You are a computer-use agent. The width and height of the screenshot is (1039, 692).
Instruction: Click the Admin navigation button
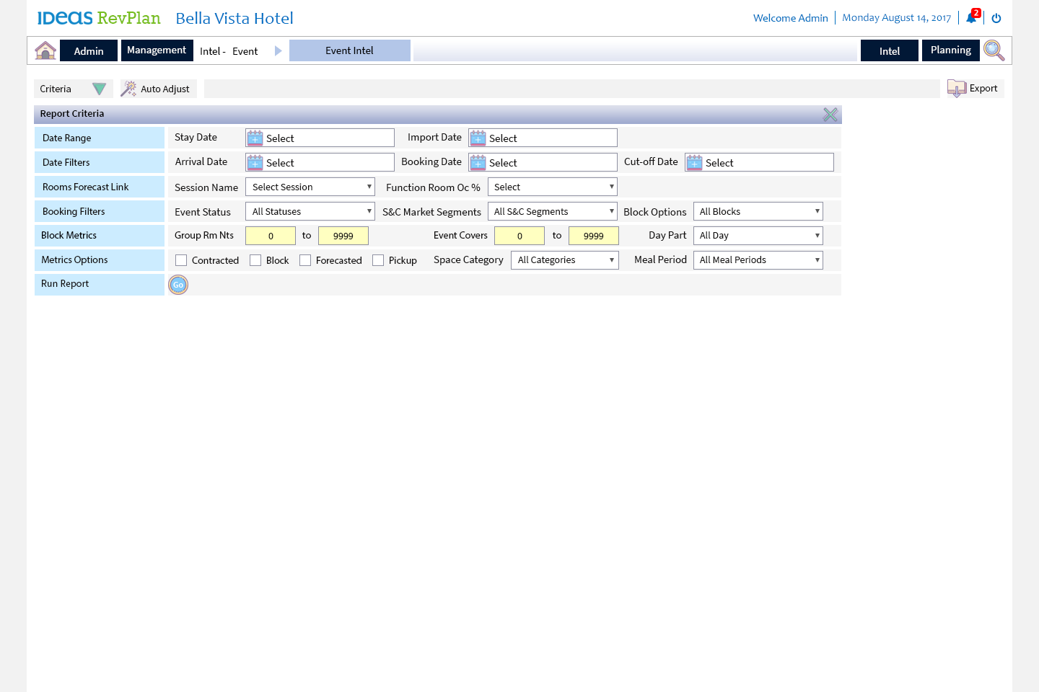click(89, 51)
